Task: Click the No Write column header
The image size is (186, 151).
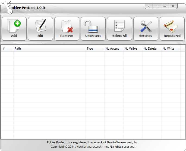Action: click(x=171, y=49)
